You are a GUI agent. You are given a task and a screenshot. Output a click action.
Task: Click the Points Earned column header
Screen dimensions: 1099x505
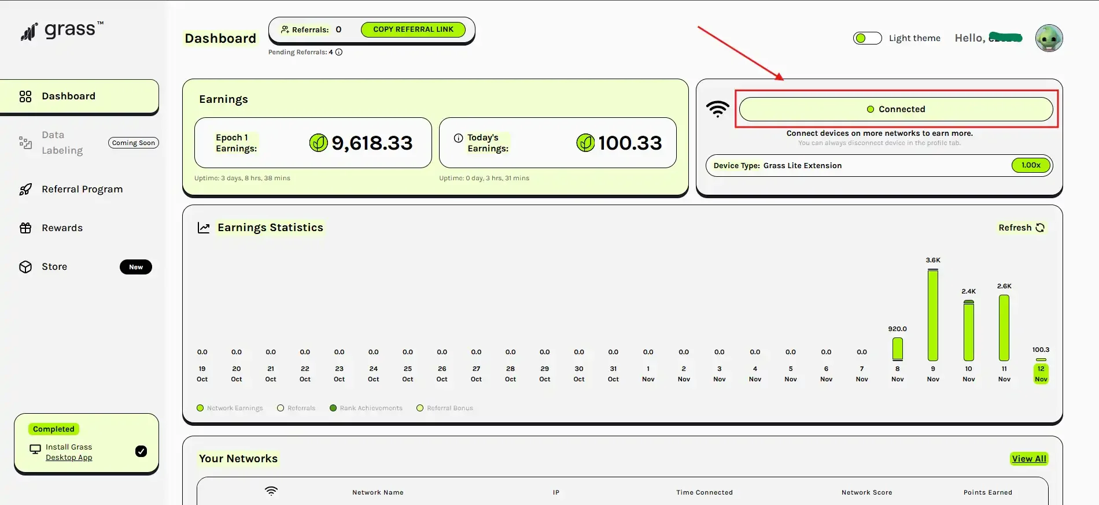(988, 493)
